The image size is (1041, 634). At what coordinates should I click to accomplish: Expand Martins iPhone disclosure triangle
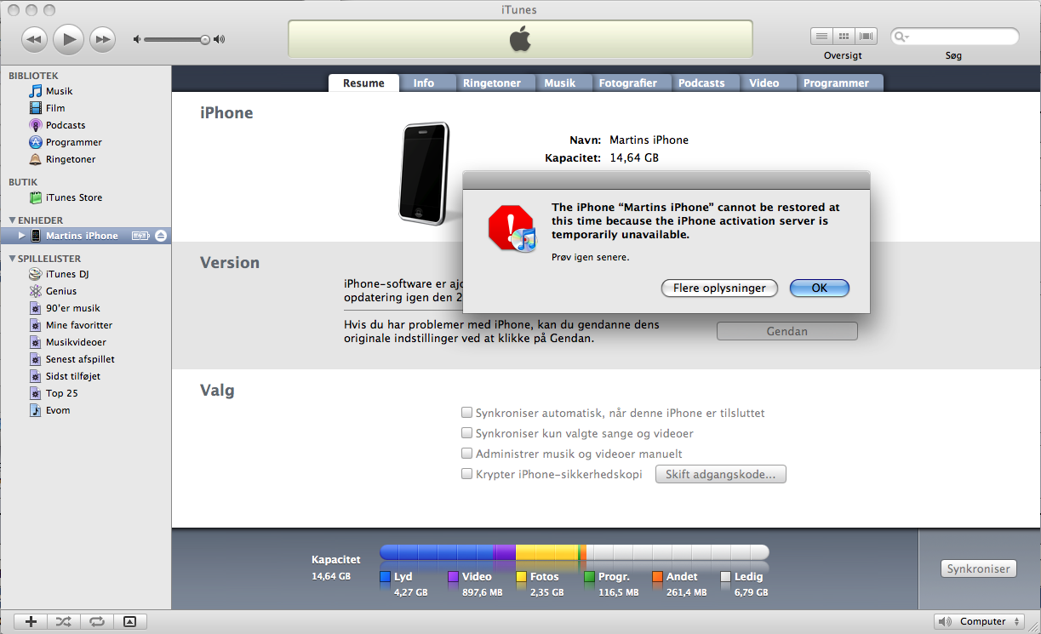coord(22,236)
